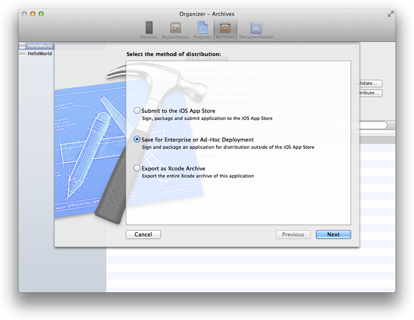414x320 pixels.
Task: Open the Devices toolbar icon
Action: click(148, 30)
